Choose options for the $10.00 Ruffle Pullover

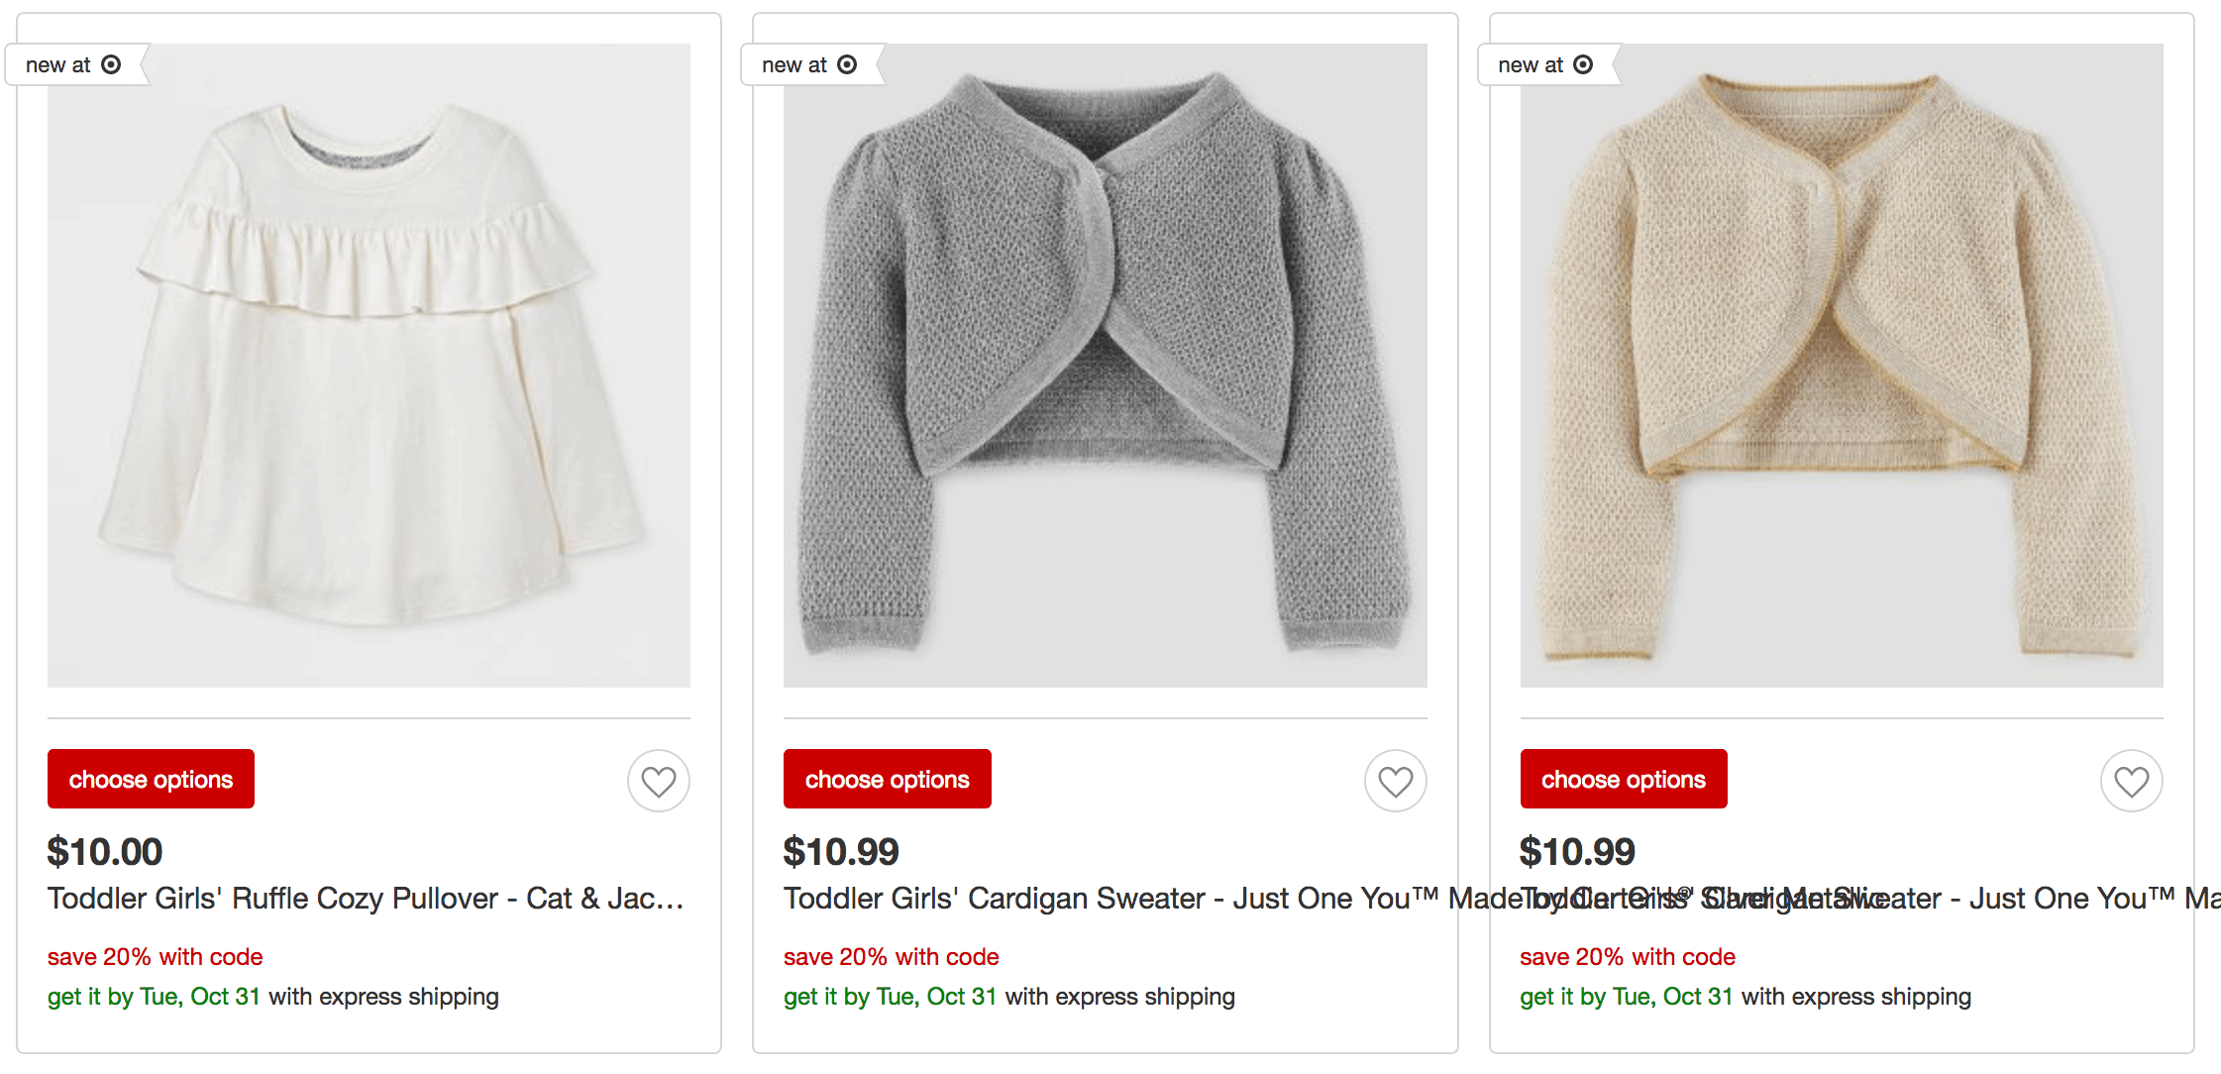pyautogui.click(x=151, y=779)
